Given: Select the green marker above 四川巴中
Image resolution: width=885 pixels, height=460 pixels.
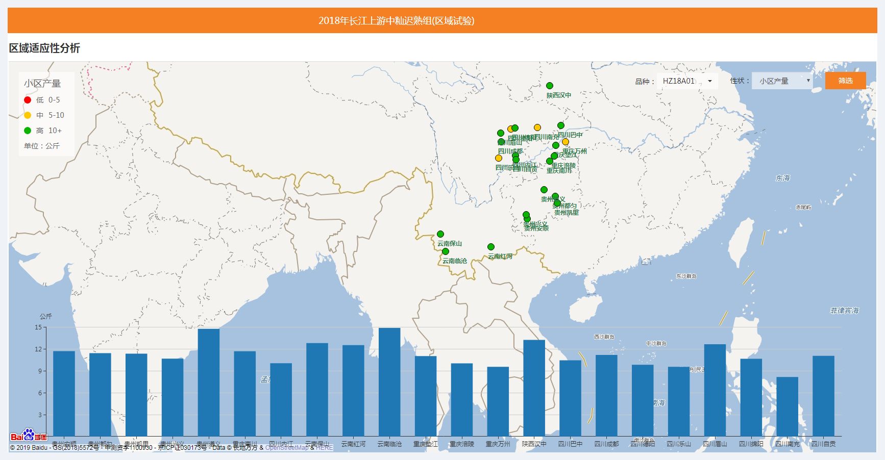Looking at the screenshot, I should click(561, 125).
